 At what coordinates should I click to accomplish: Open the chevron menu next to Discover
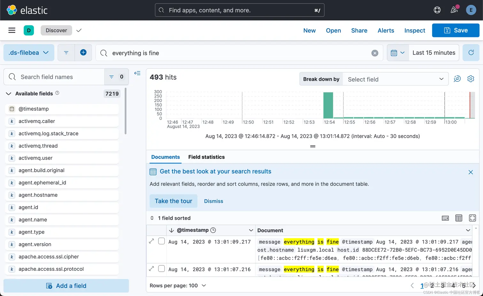[79, 30]
